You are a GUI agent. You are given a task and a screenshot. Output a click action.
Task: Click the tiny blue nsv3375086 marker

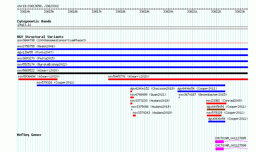tap(132, 109)
